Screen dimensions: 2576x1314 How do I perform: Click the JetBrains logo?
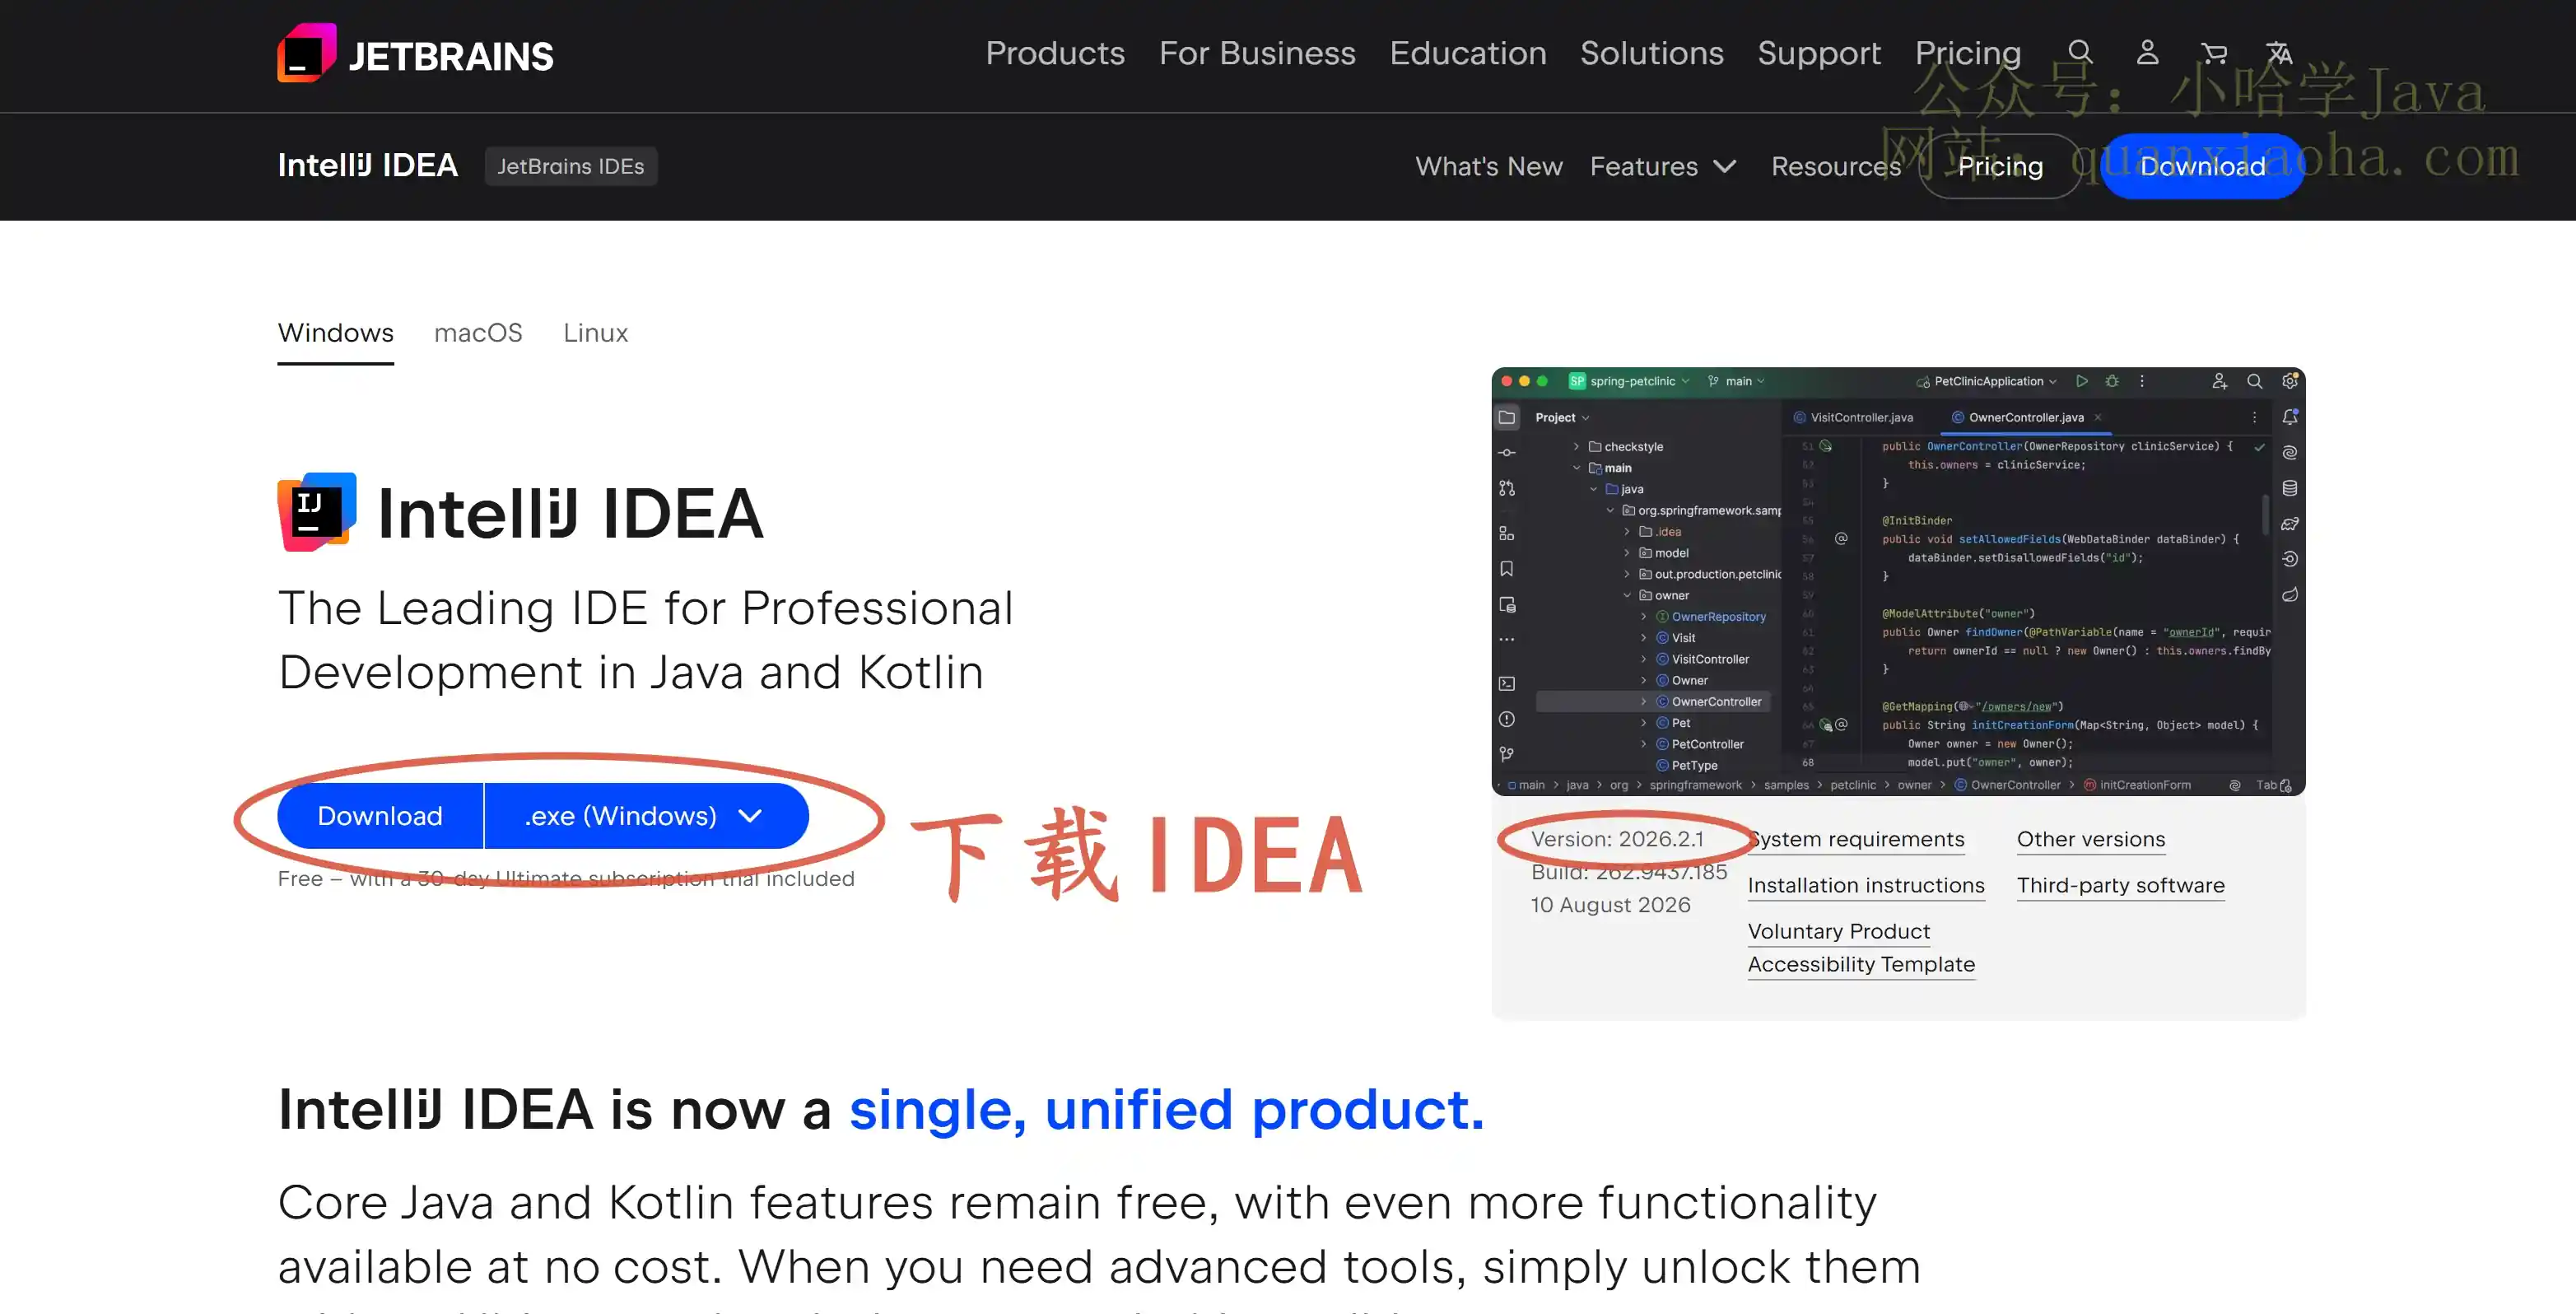(415, 54)
